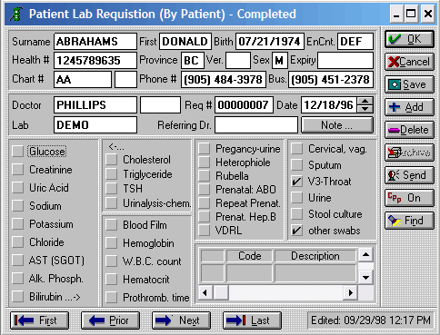
Task: Check the VDRL checkbox
Action: pos(205,231)
